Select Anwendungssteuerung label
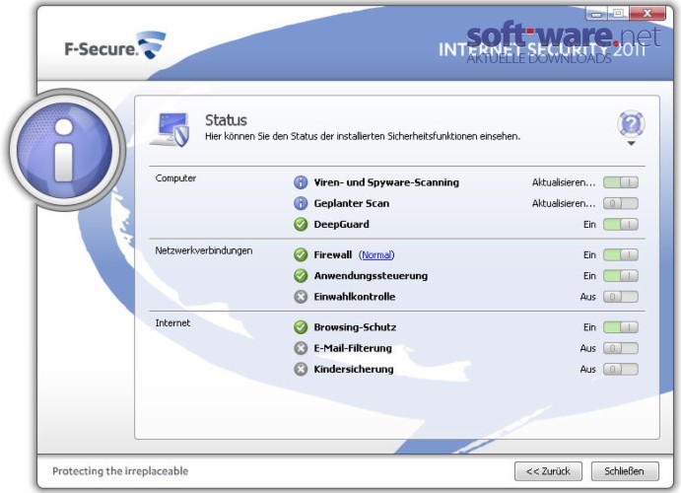 point(371,276)
